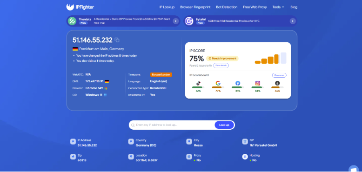This screenshot has width=362, height=172.
Task: Click the Hesse city value
Action: (x=198, y=146)
